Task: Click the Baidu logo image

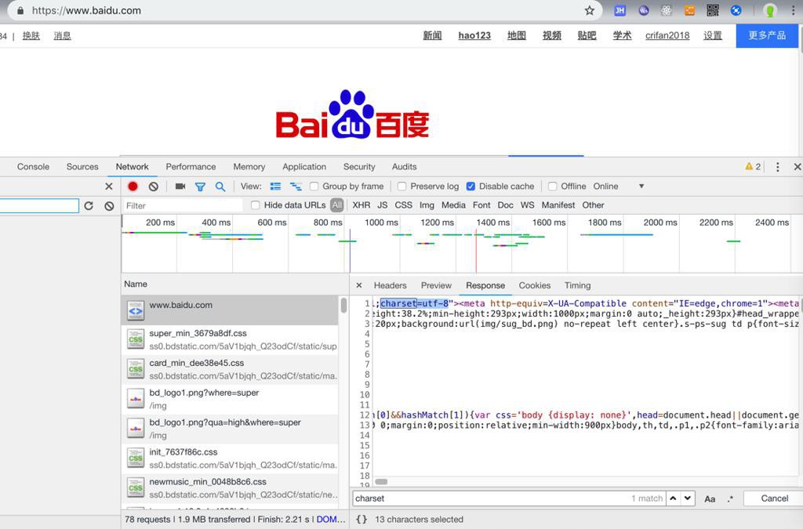Action: [x=352, y=114]
